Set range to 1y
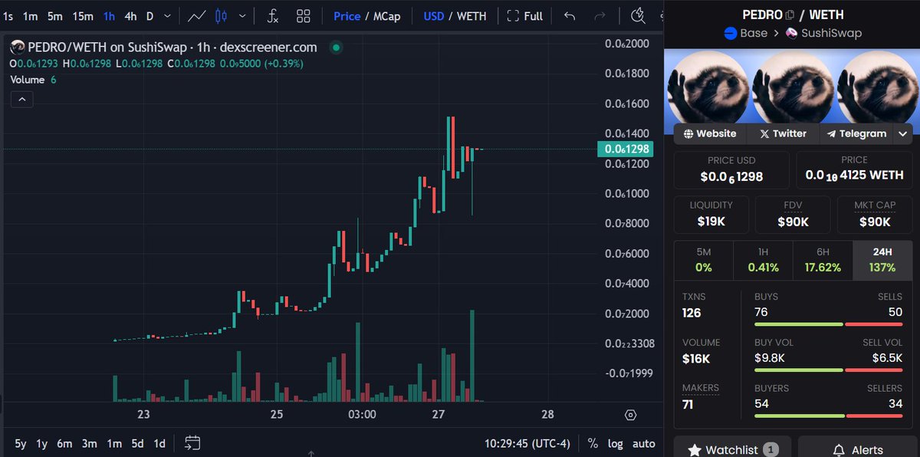Image resolution: width=920 pixels, height=457 pixels. point(42,443)
